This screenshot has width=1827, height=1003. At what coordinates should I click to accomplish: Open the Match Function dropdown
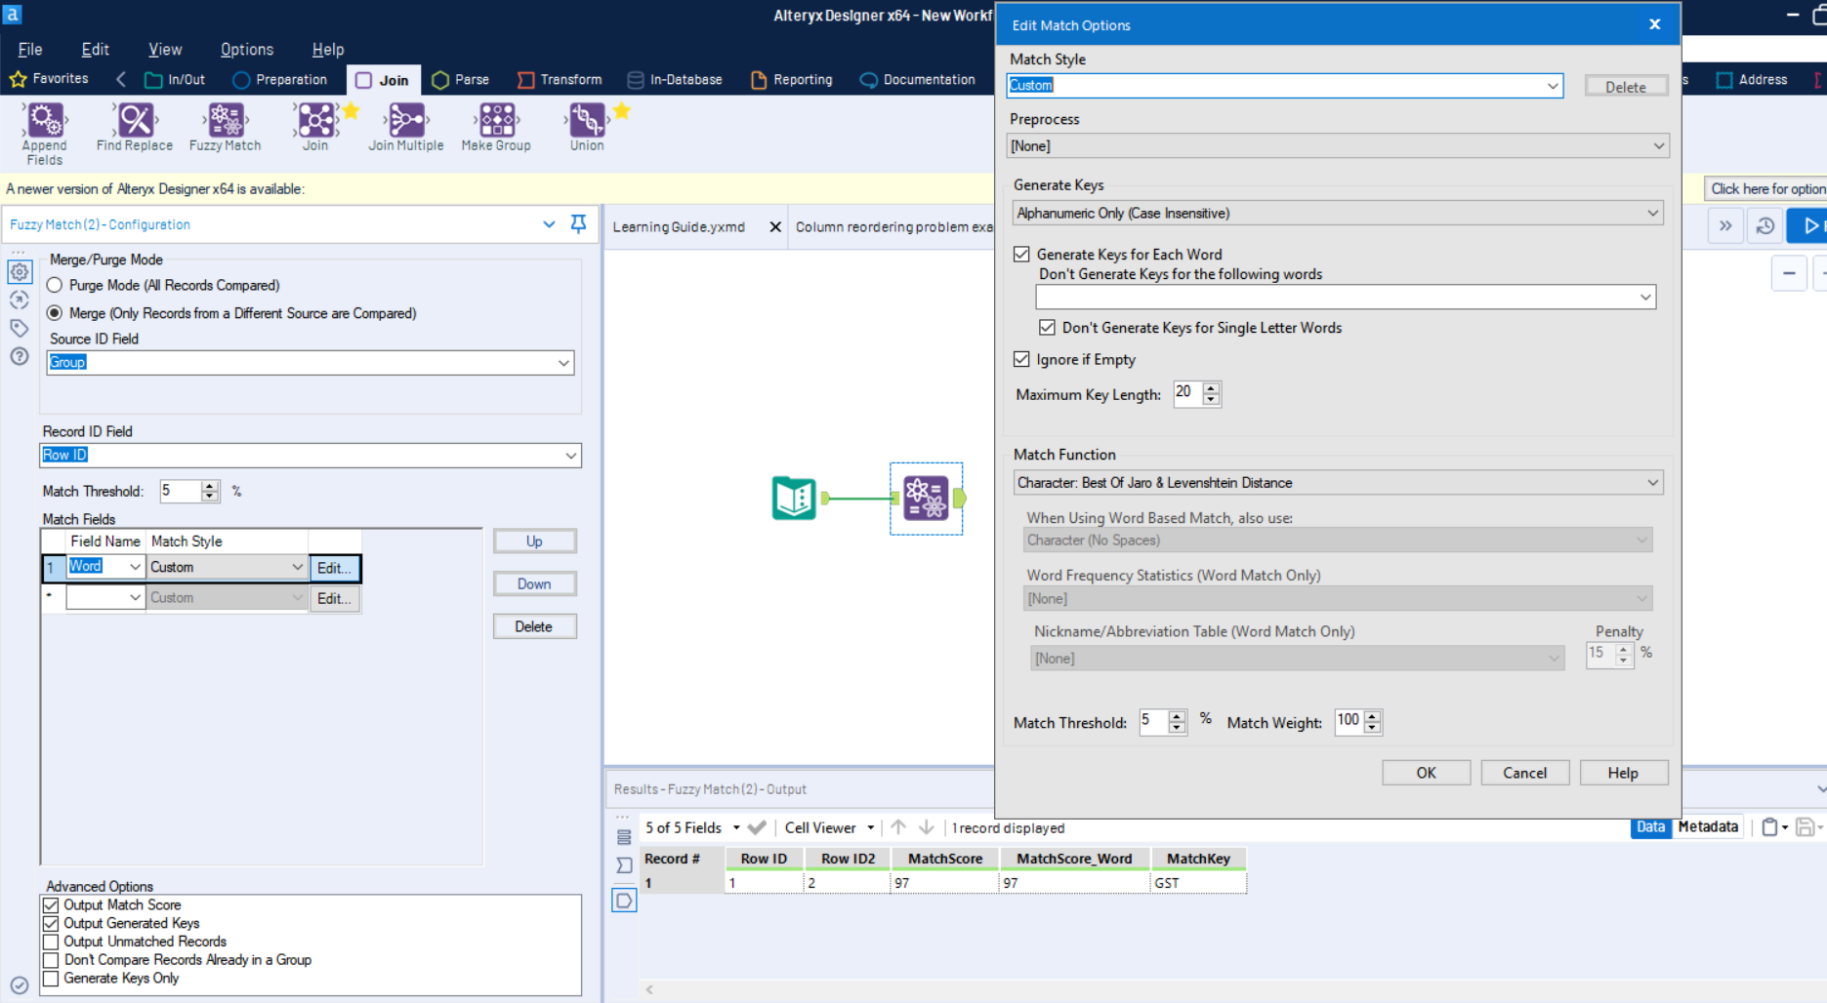pos(1653,482)
